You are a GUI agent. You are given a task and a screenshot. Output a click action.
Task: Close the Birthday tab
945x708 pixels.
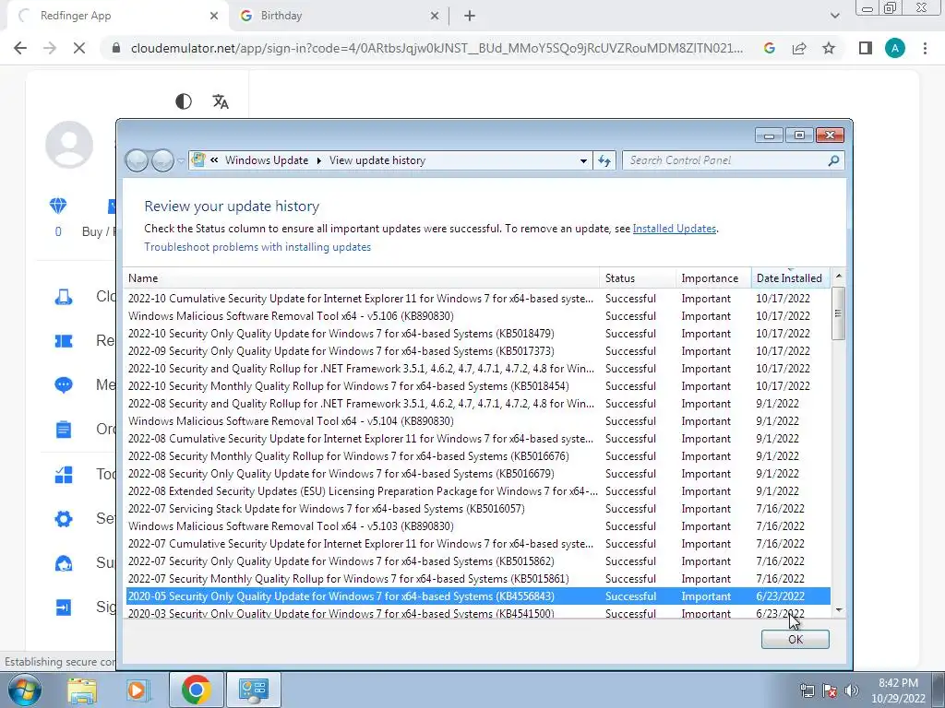(x=435, y=17)
